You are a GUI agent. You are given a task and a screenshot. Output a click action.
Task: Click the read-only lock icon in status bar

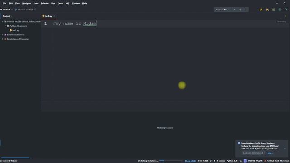[x=241, y=161]
